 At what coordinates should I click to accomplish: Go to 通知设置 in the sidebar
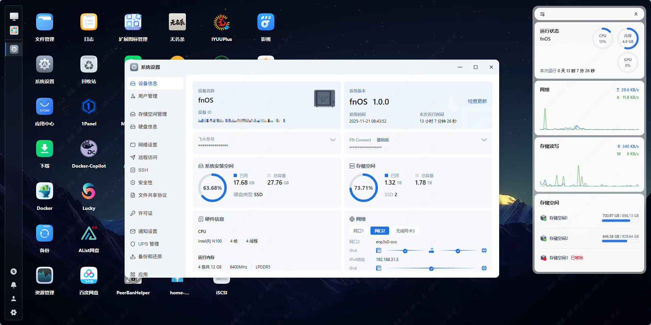point(155,231)
